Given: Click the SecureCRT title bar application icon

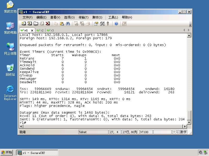Looking at the screenshot, I should point(21,12).
